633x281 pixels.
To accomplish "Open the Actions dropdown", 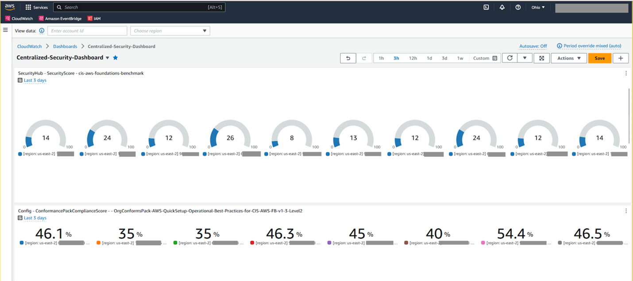I will point(569,58).
